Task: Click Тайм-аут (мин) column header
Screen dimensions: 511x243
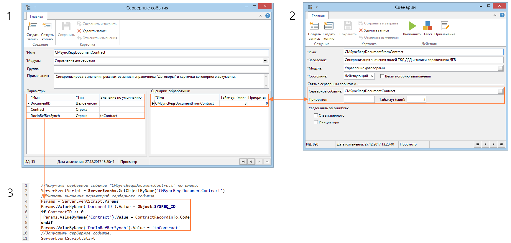Action: (233, 97)
